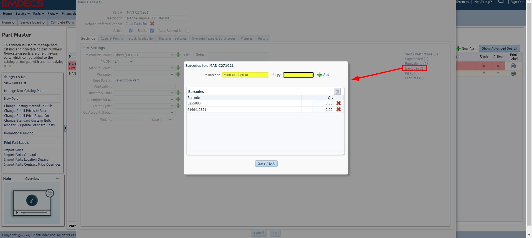532x238 pixels.
Task: Open the Parts menu
Action: [38, 14]
